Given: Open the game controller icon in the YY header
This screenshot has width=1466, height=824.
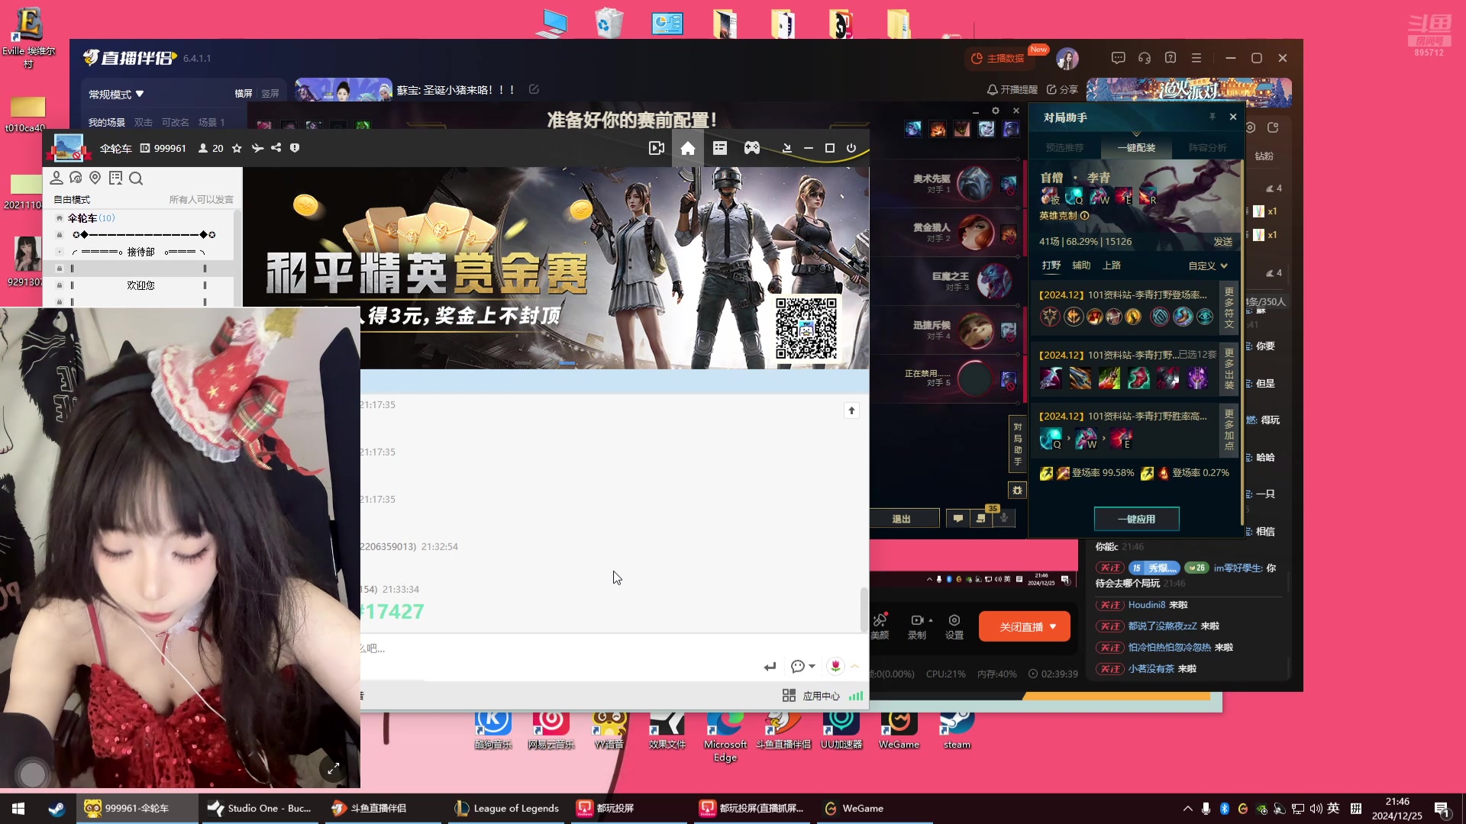Looking at the screenshot, I should point(752,148).
